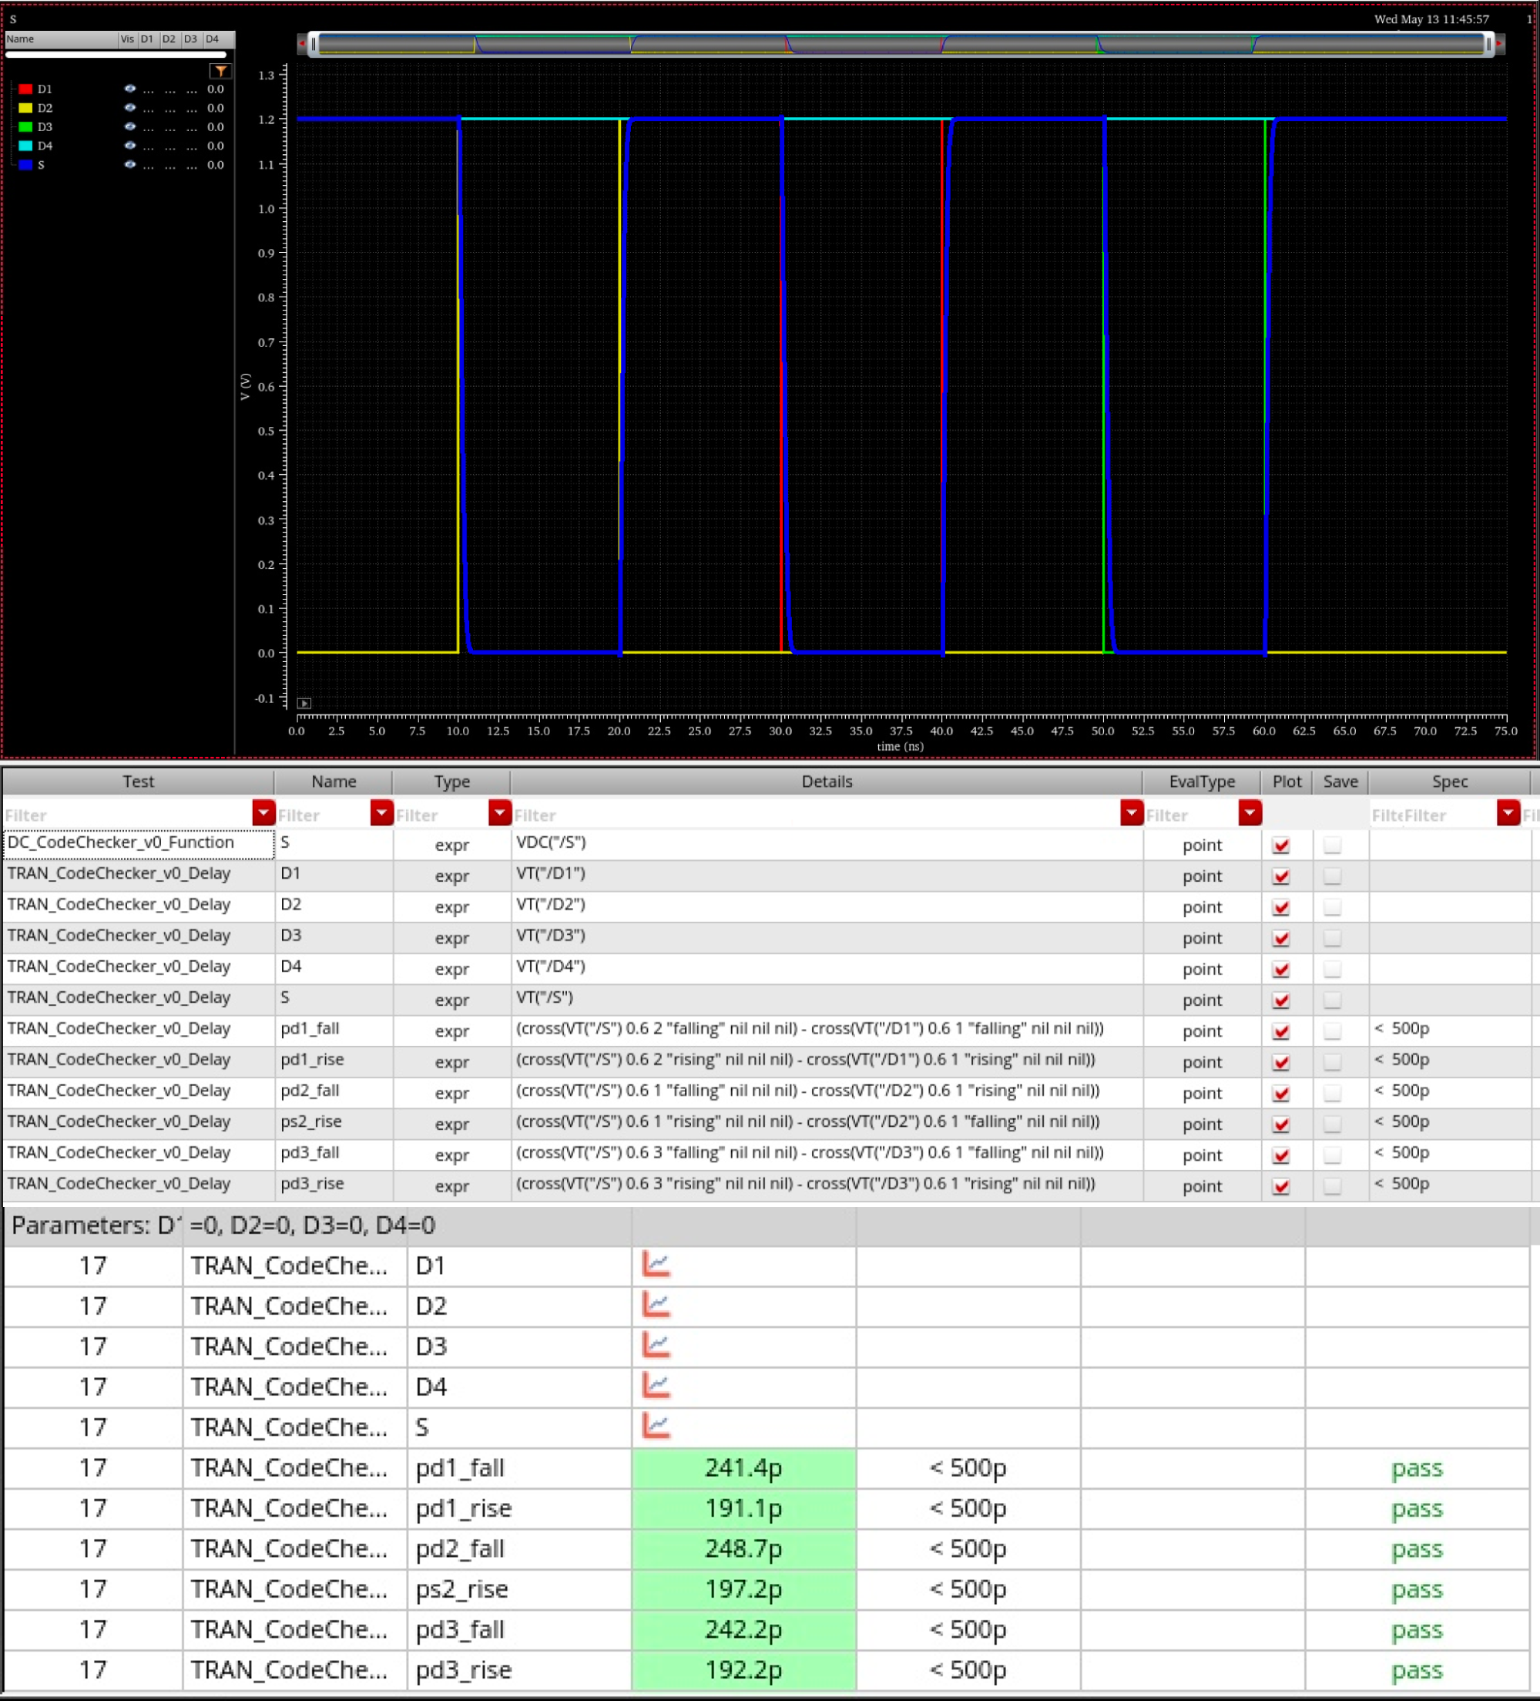Enable Save checkbox for ps2_rise row
Image resolution: width=1540 pixels, height=1701 pixels.
(x=1333, y=1124)
